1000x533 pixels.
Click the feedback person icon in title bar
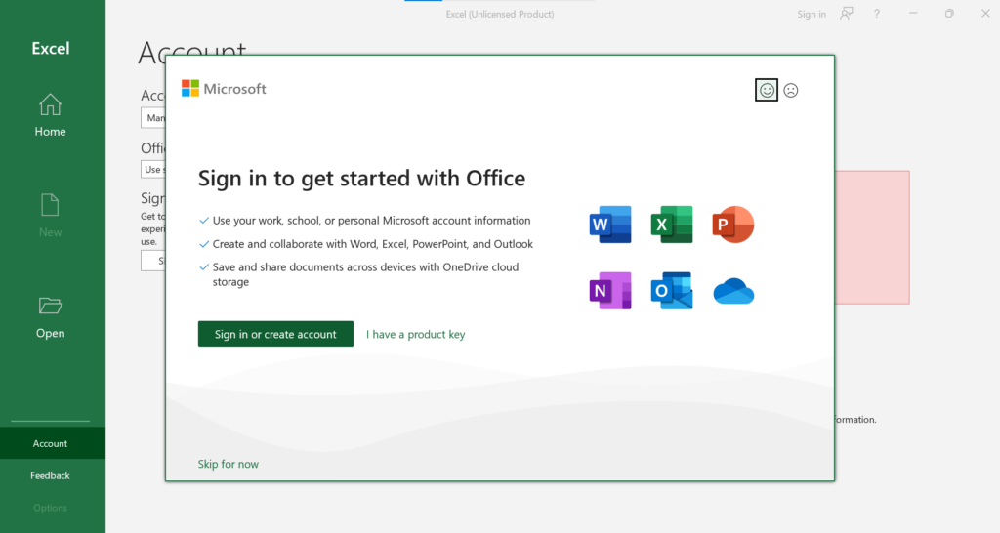[x=847, y=14]
